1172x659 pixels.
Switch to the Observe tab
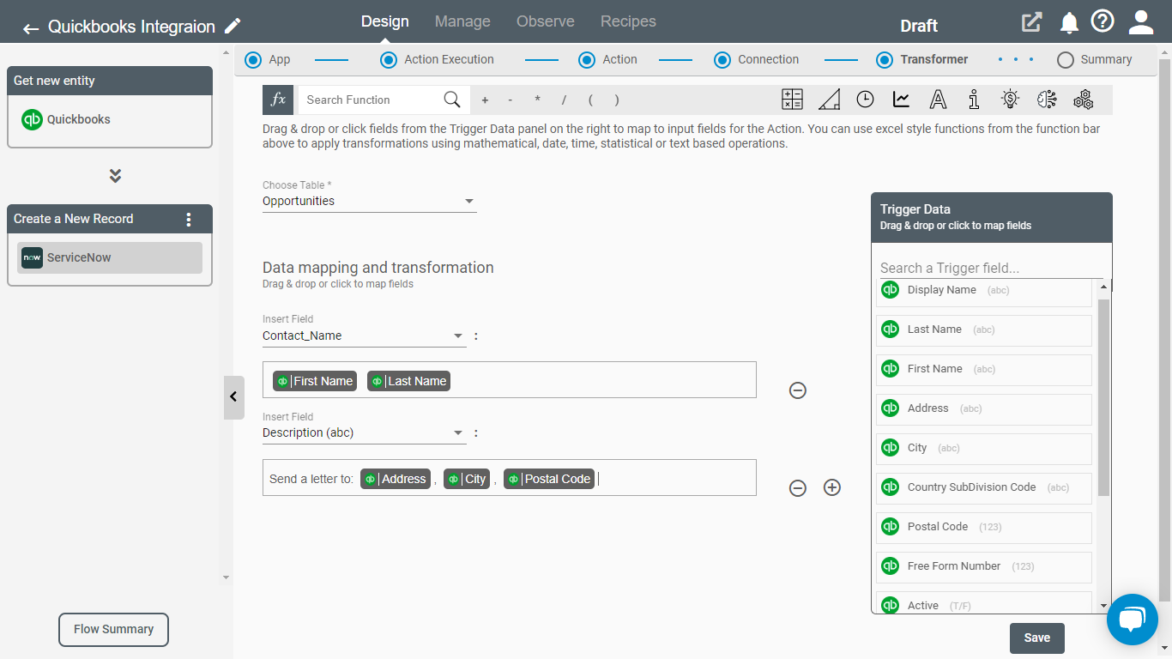coord(546,21)
